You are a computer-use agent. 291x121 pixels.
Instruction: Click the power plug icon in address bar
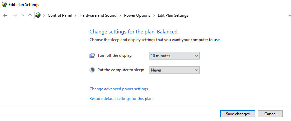pyautogui.click(x=38, y=15)
